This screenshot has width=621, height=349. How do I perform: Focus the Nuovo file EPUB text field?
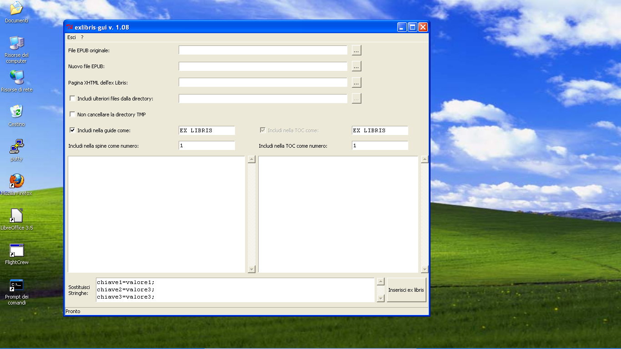pos(263,66)
